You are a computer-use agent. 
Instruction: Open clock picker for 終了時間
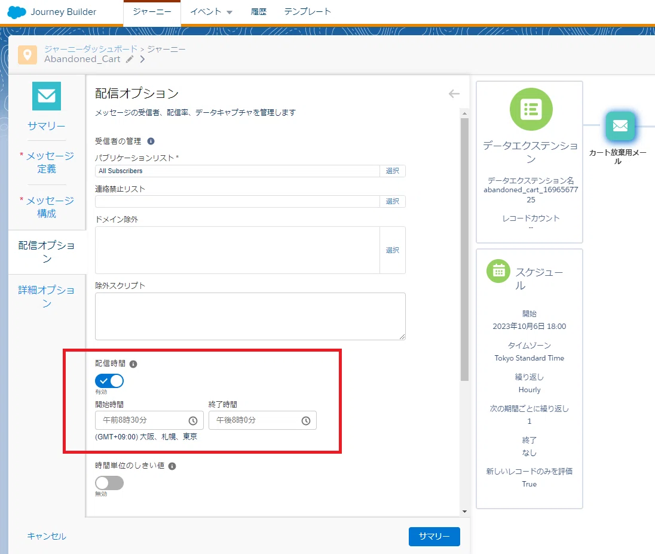click(306, 420)
